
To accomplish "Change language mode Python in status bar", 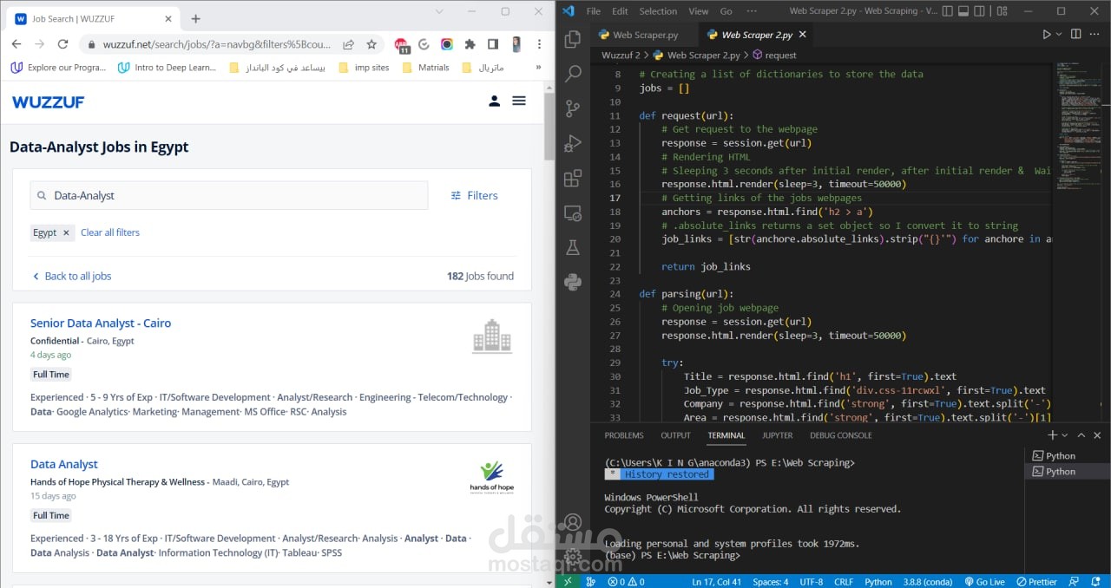I will tap(878, 582).
